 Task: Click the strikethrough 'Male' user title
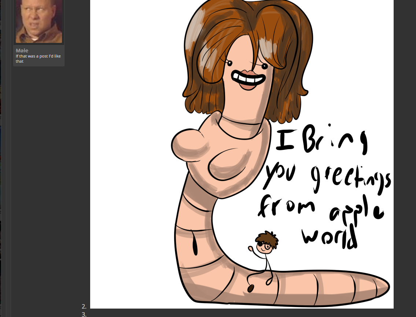click(22, 51)
